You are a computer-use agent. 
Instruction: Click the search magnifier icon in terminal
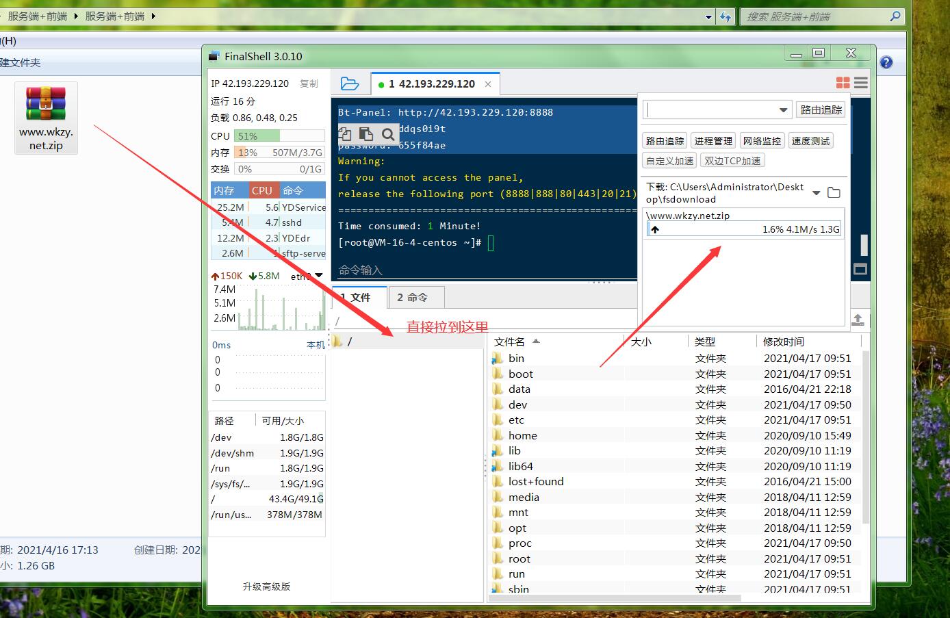388,134
